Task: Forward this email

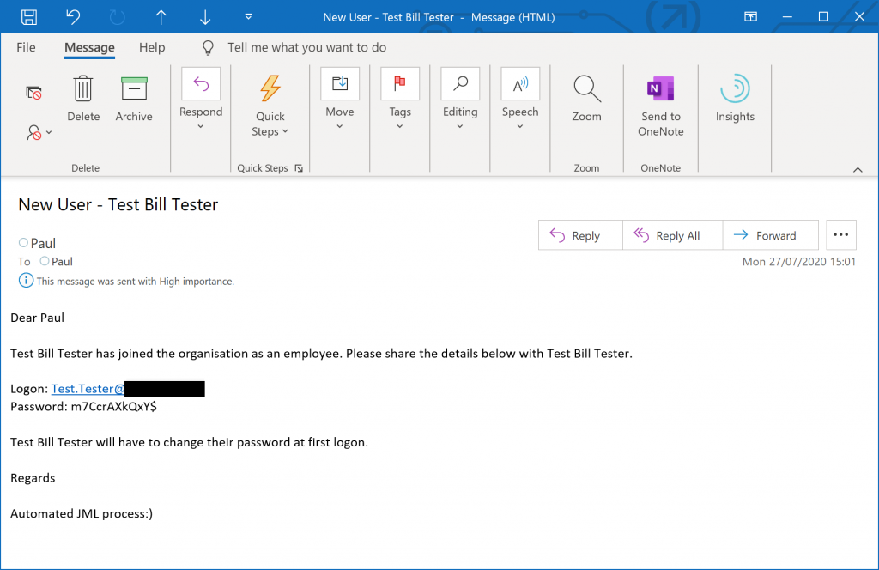Action: click(x=770, y=235)
